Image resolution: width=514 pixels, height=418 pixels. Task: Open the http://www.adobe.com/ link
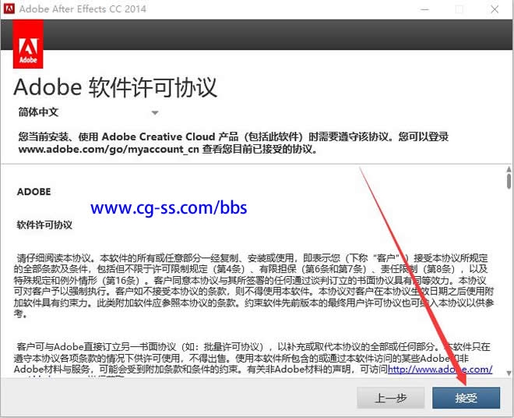click(x=439, y=370)
